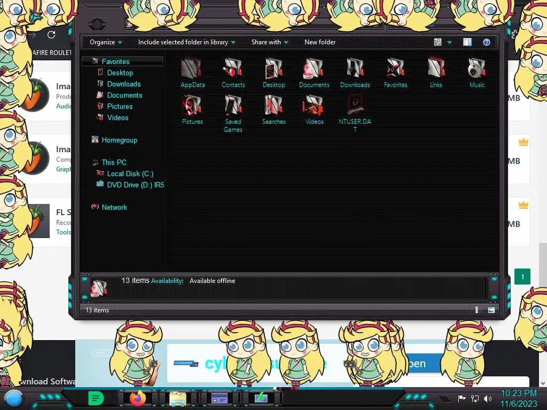Open the Share with dropdown
The image size is (547, 410).
tap(270, 42)
